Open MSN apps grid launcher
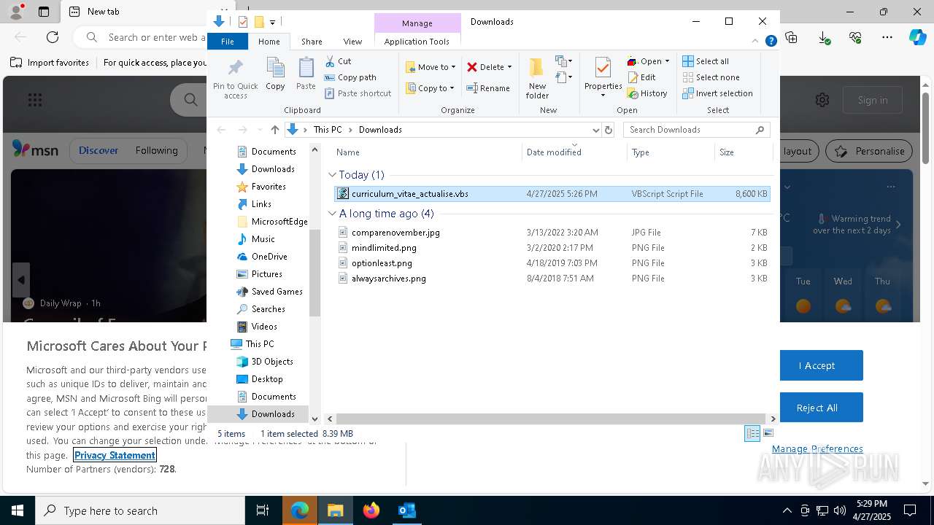The image size is (934, 525). [x=34, y=100]
